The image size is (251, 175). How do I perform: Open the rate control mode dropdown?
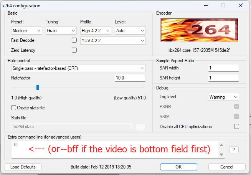(78, 68)
